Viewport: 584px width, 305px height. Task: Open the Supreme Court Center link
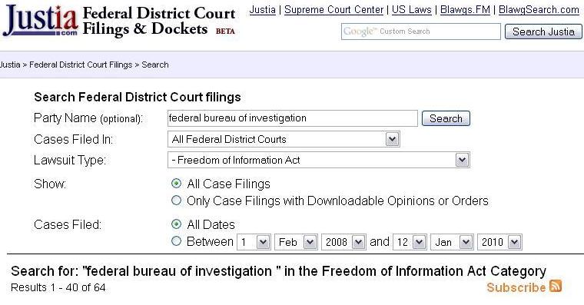(x=333, y=10)
